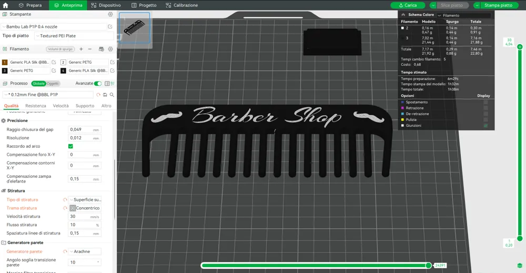Click the plus handle atop layer slider

[520, 47]
